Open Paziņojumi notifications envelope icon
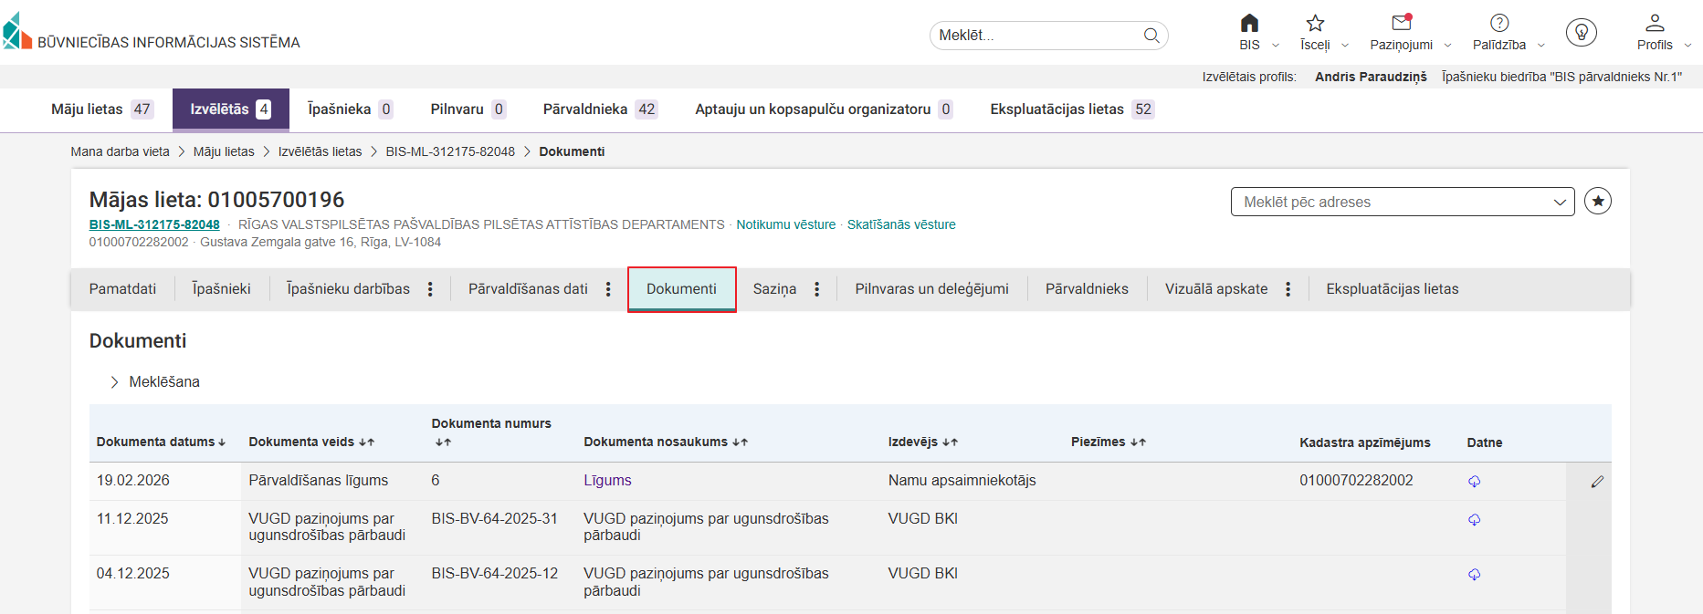 coord(1401,23)
